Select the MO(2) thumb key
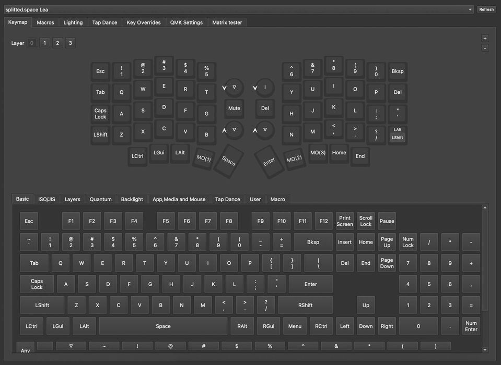501x365 pixels. [294, 159]
